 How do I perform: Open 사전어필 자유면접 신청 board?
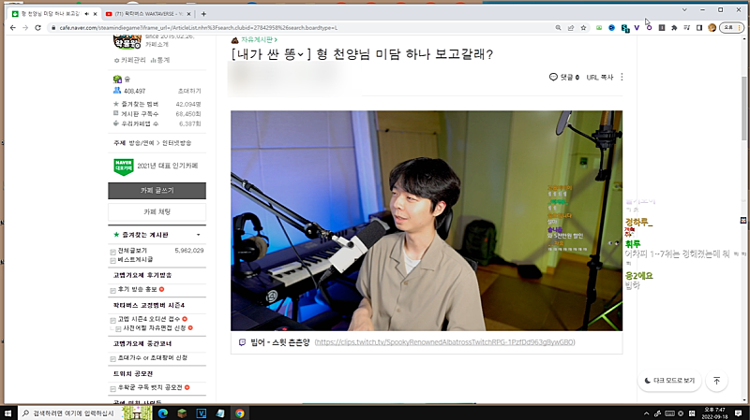tap(155, 328)
